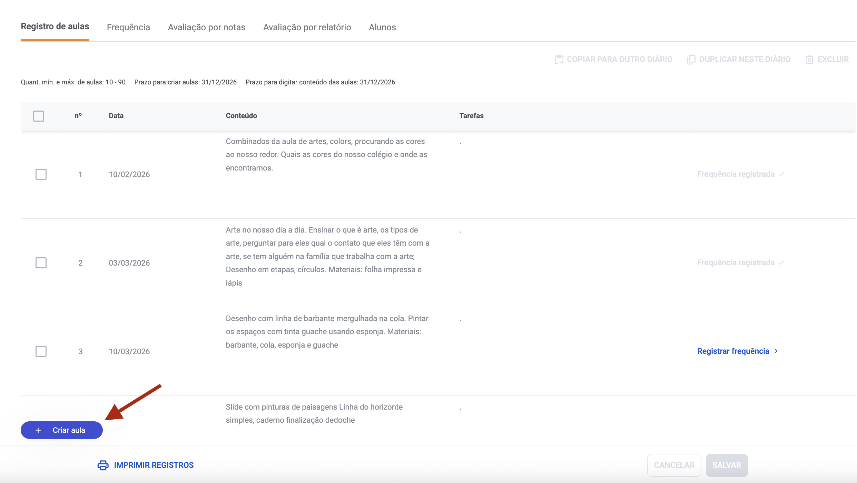Click the plus icon on Criar aula
This screenshot has height=483, width=857.
click(38, 430)
